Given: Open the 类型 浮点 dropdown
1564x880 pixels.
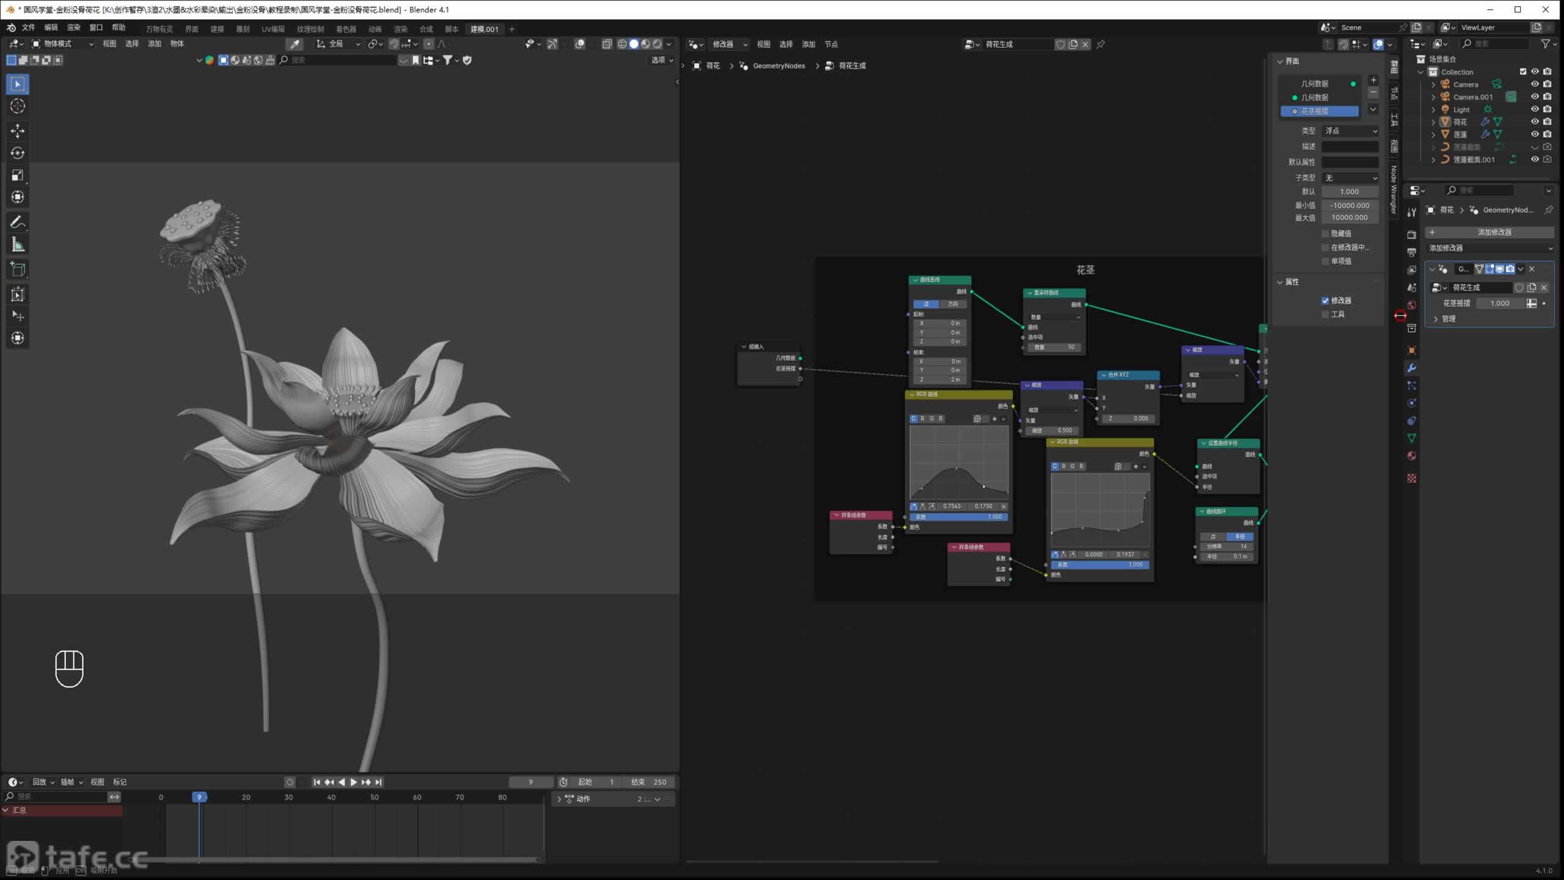Looking at the screenshot, I should tap(1350, 131).
